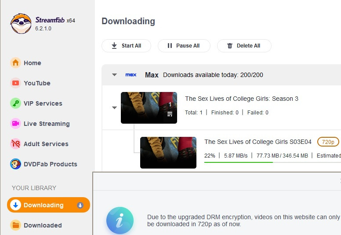Click the S03E04 download progress bar
Image resolution: width=341 pixels, height=235 pixels.
click(272, 162)
